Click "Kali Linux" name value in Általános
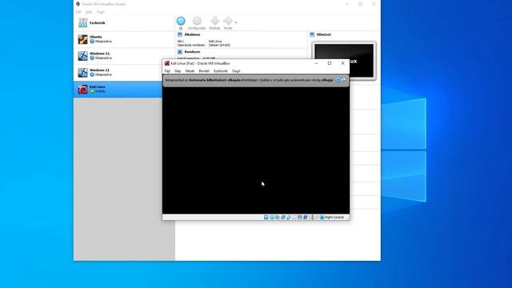512x288 pixels. pos(215,42)
